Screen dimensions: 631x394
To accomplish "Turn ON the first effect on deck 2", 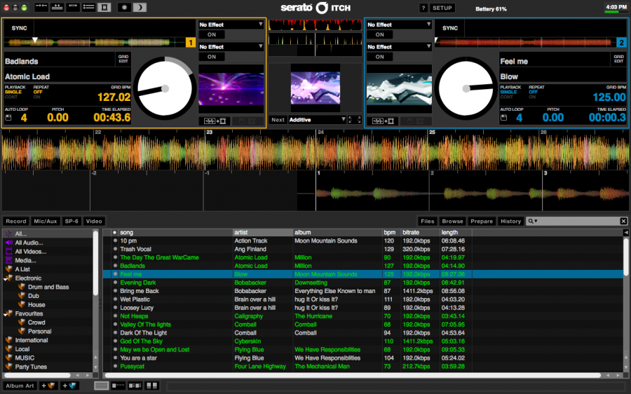I will (x=379, y=34).
